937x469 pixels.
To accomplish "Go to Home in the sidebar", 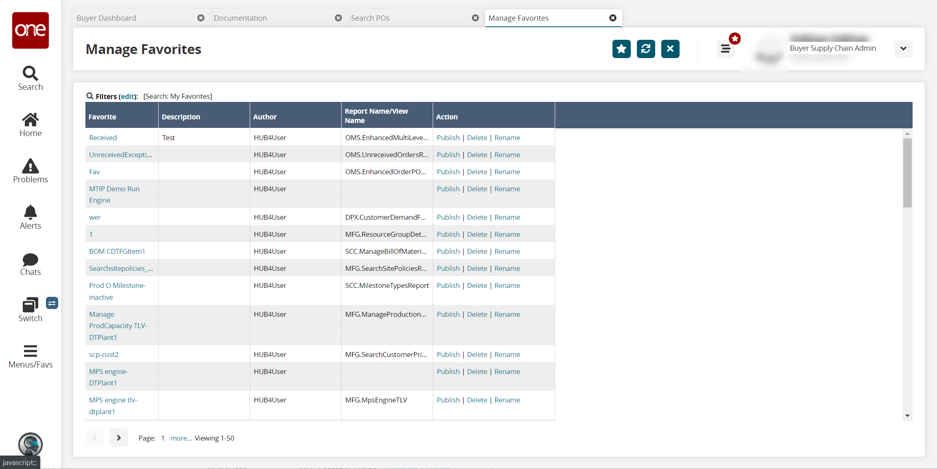I will tap(31, 125).
